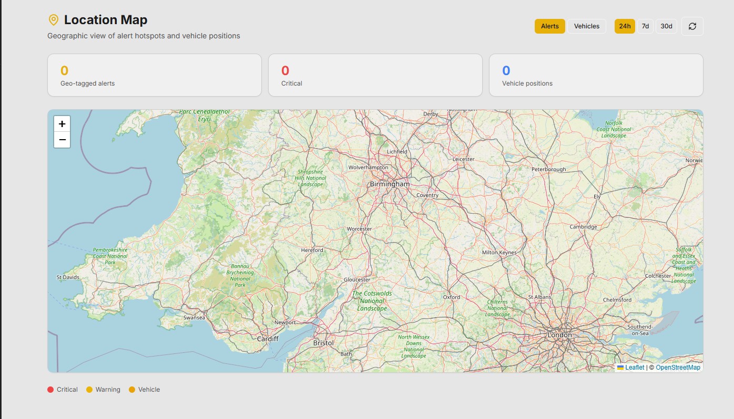
Task: Click the Chelmsford label on the map
Action: (x=617, y=300)
